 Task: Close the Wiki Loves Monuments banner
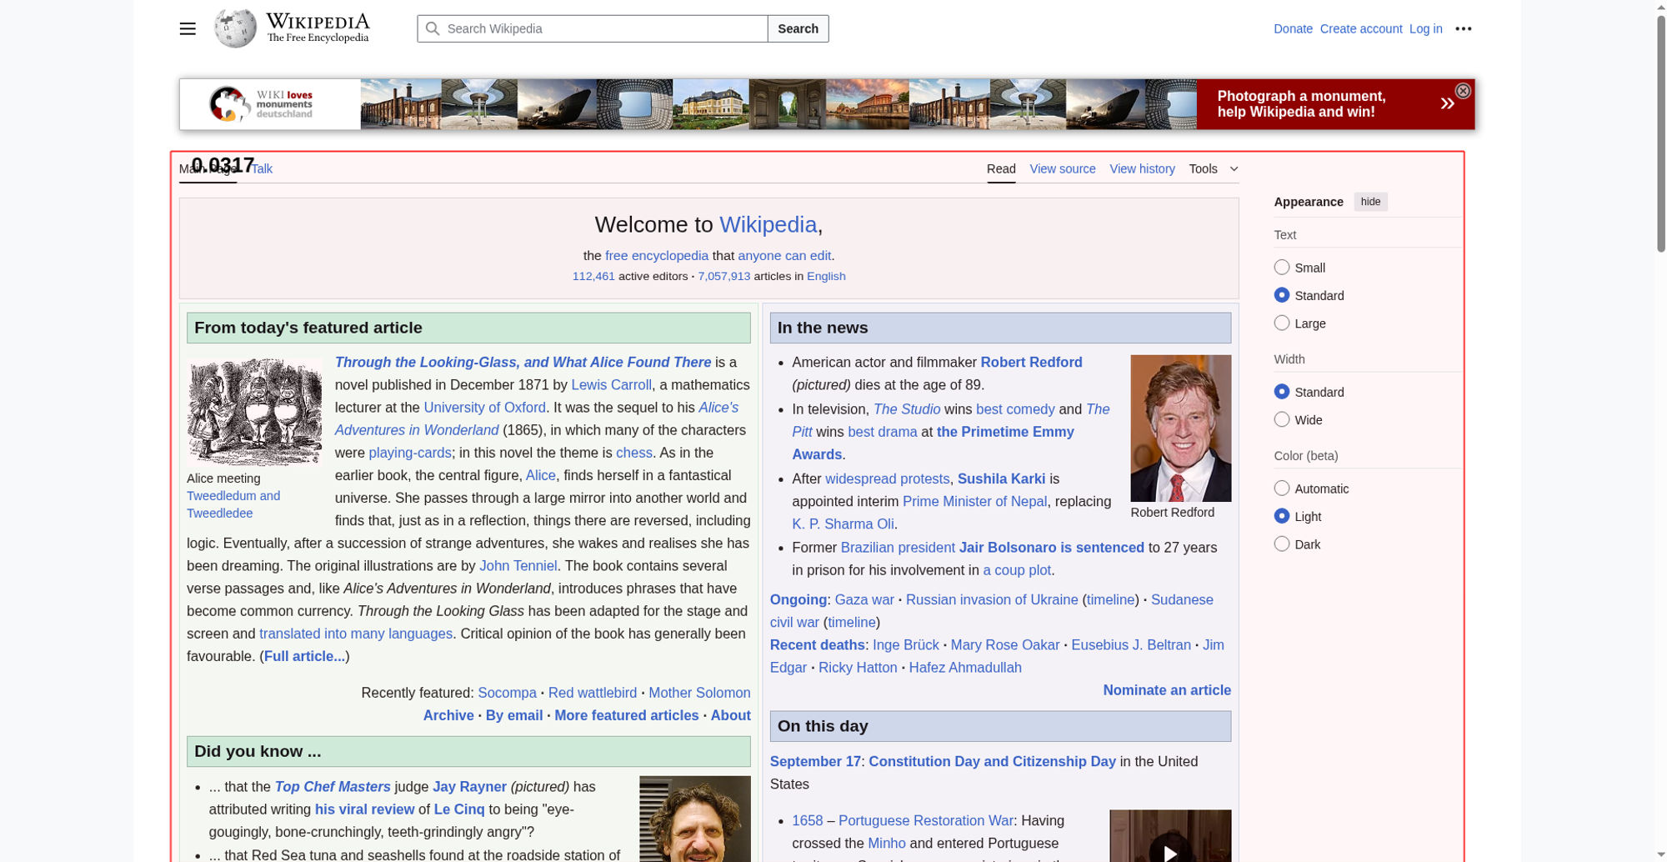pos(1463,91)
